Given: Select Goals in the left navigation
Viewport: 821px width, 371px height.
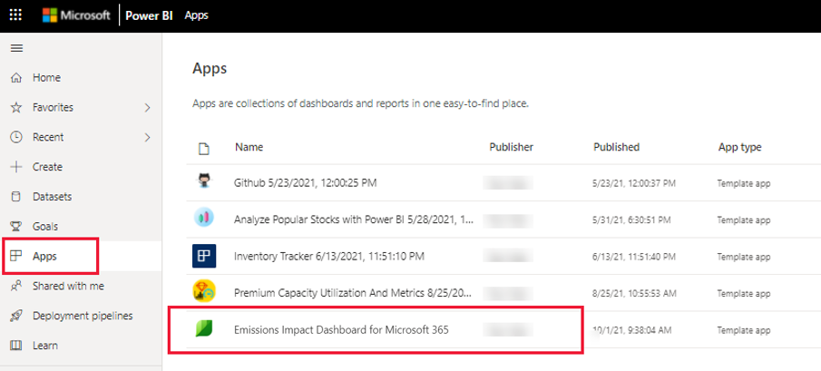Looking at the screenshot, I should (x=46, y=227).
